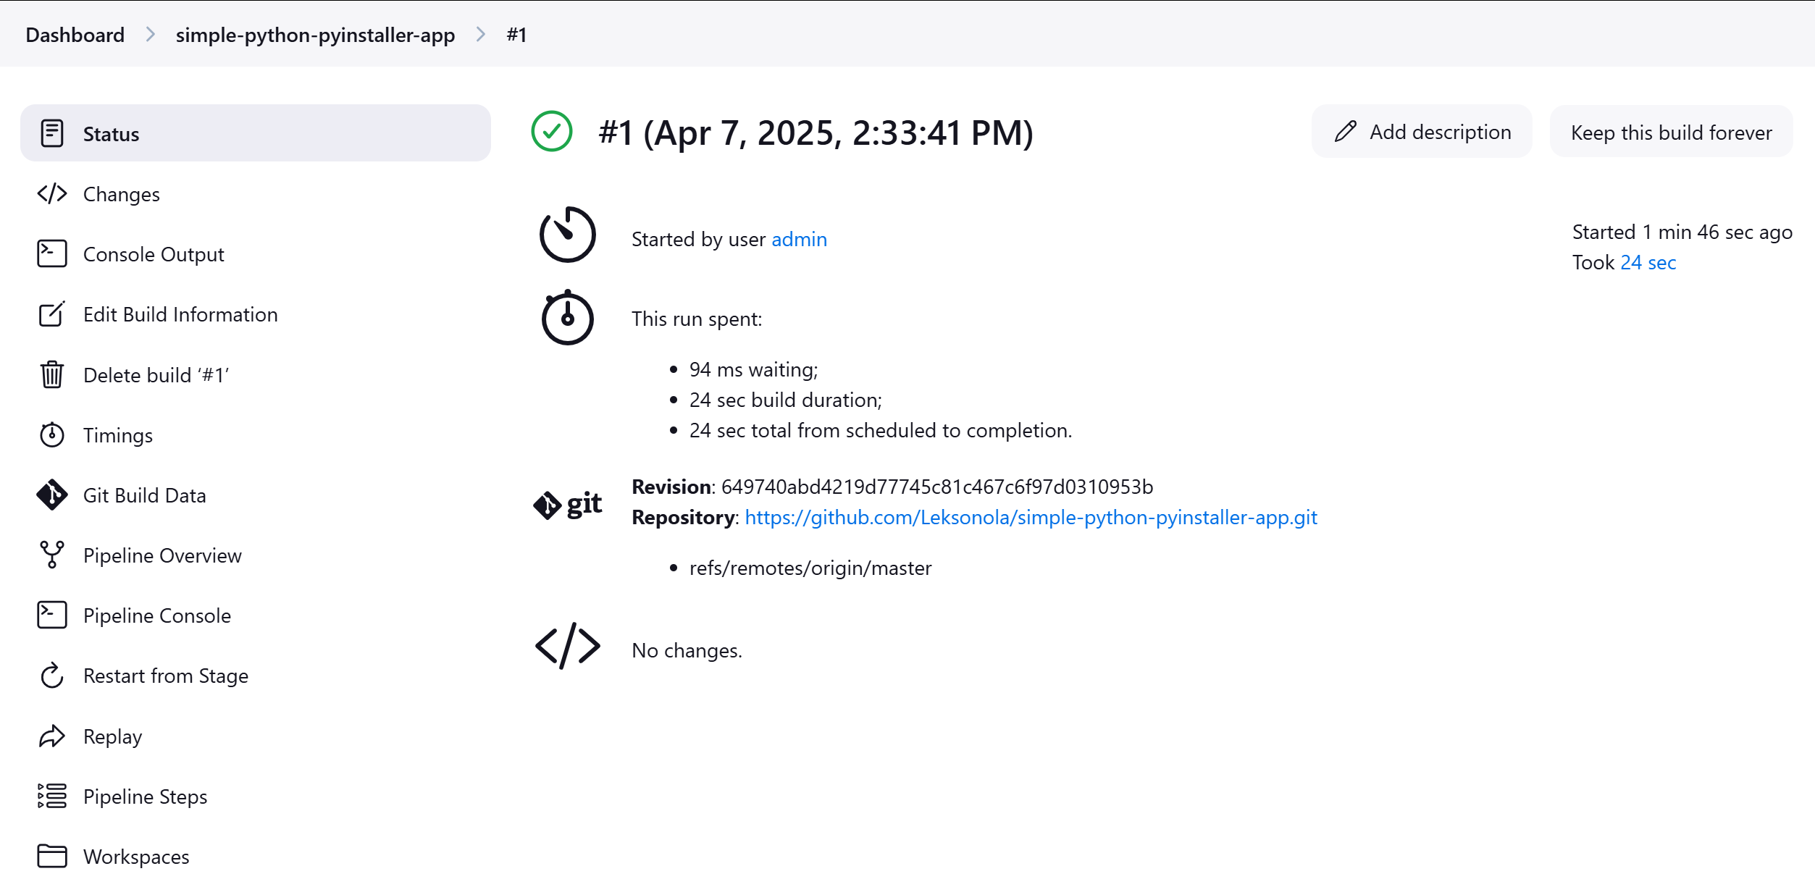1815x887 pixels.
Task: Click the Add description button
Action: point(1422,132)
